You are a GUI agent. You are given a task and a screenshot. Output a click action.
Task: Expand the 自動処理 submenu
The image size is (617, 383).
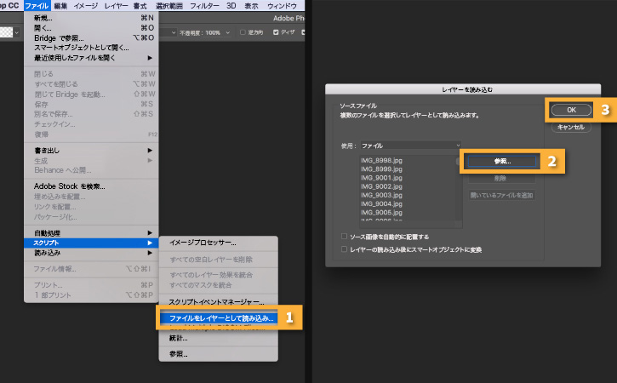(x=91, y=233)
